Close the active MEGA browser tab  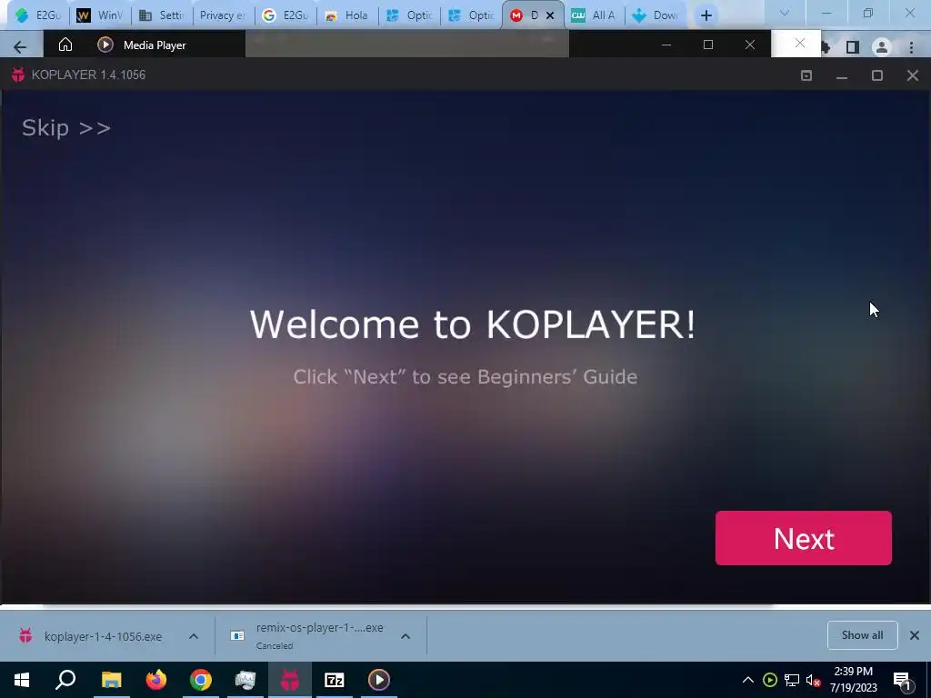click(x=550, y=15)
